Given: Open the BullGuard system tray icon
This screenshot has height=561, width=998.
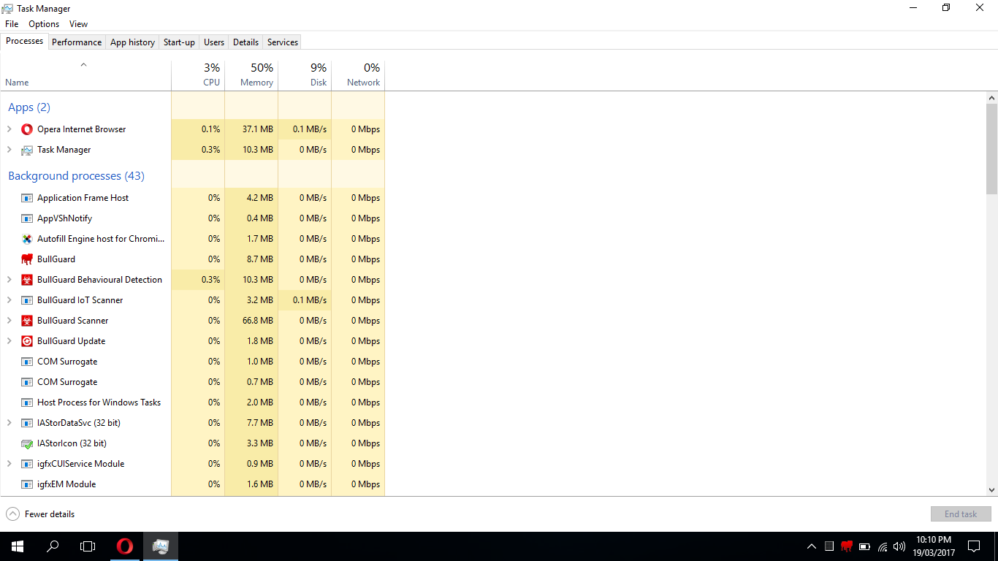Looking at the screenshot, I should 847,546.
